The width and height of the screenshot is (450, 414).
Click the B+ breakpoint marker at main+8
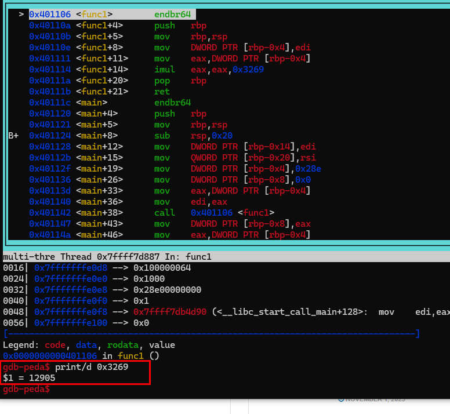click(x=13, y=136)
